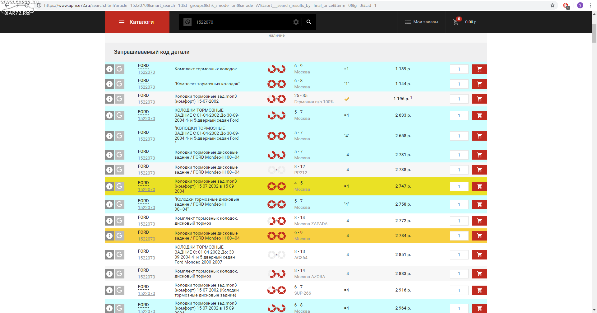597x313 pixels.
Task: Add 1 144 р. item to cart
Action: (x=479, y=84)
